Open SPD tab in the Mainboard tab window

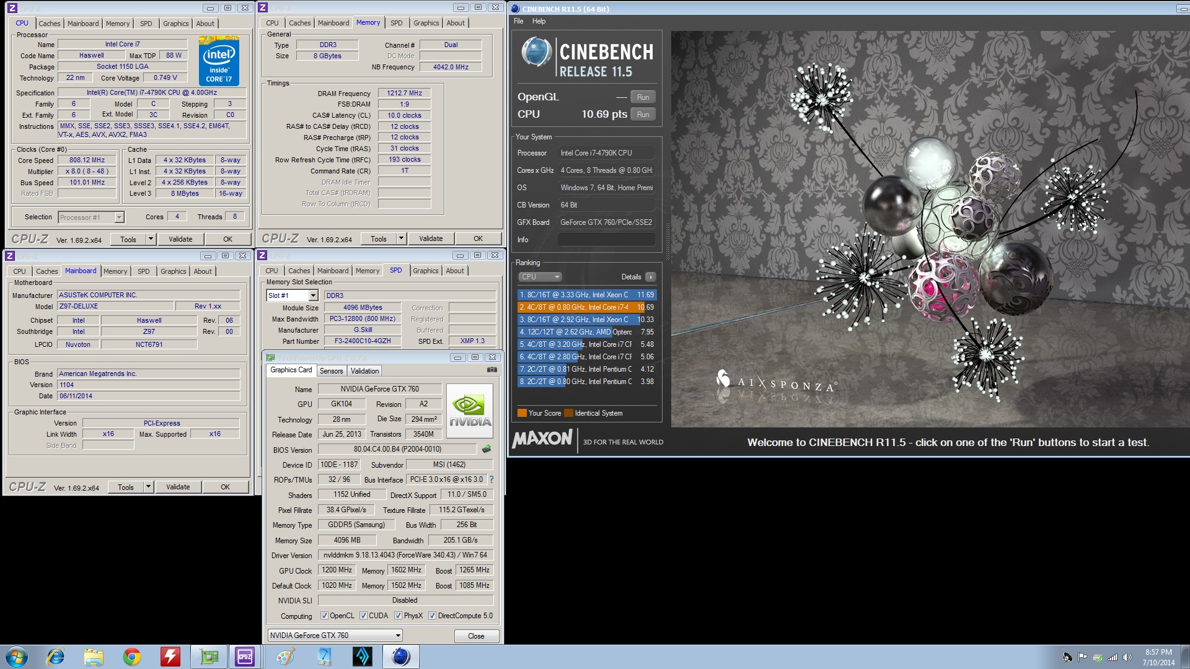click(144, 271)
